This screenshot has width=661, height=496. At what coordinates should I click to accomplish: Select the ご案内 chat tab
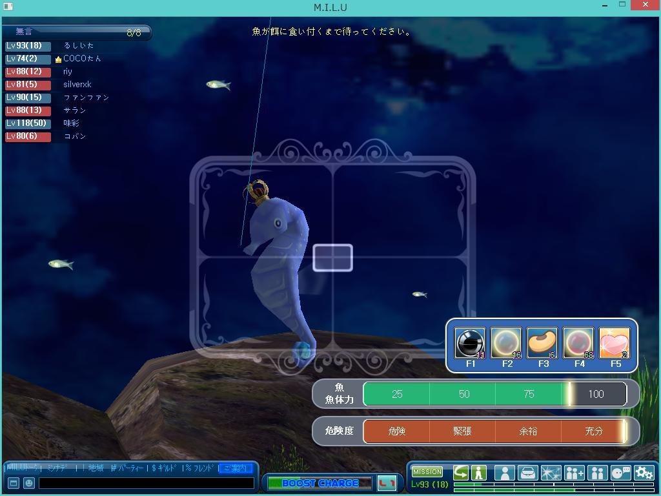pos(235,468)
